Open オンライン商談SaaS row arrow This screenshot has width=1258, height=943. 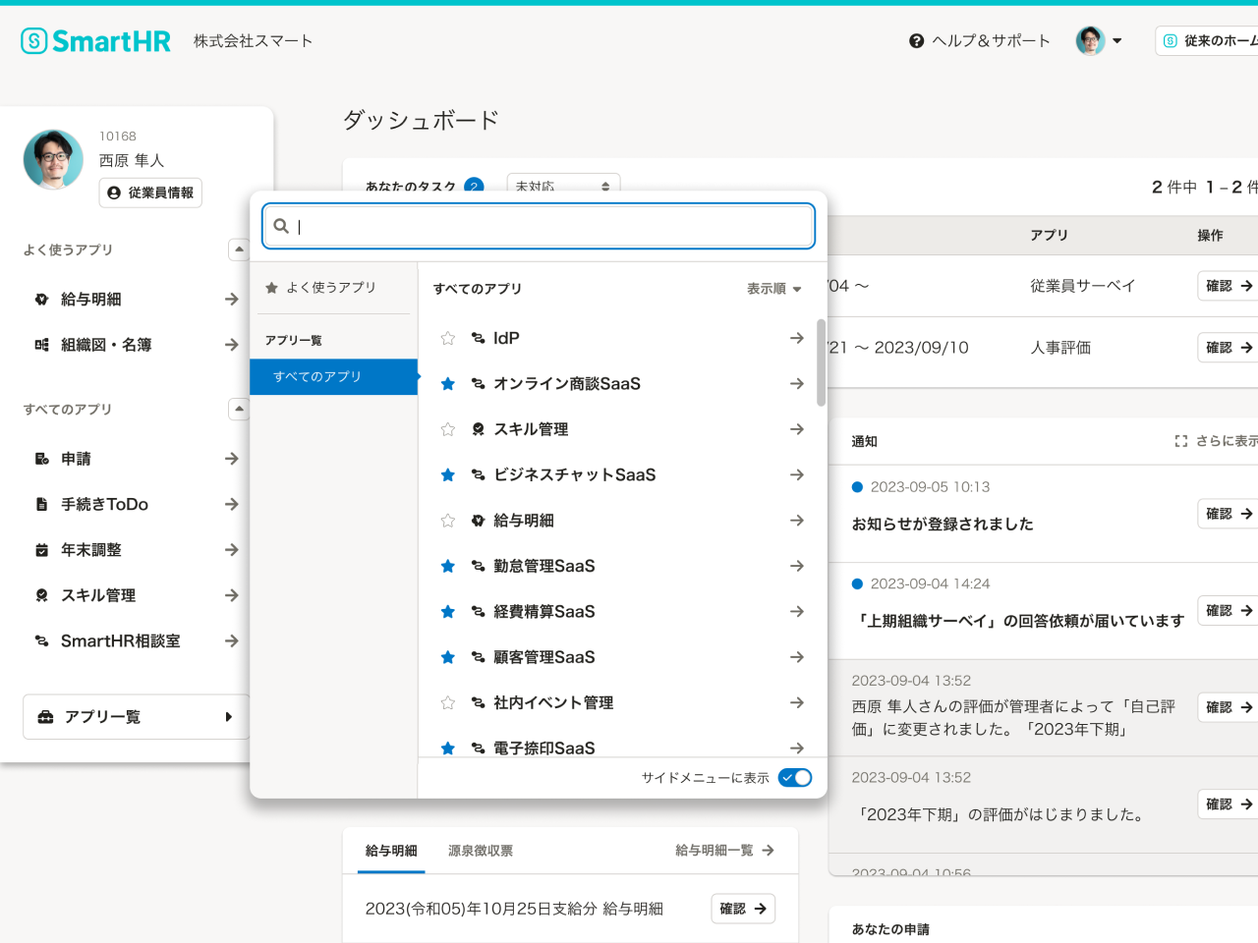pos(797,384)
